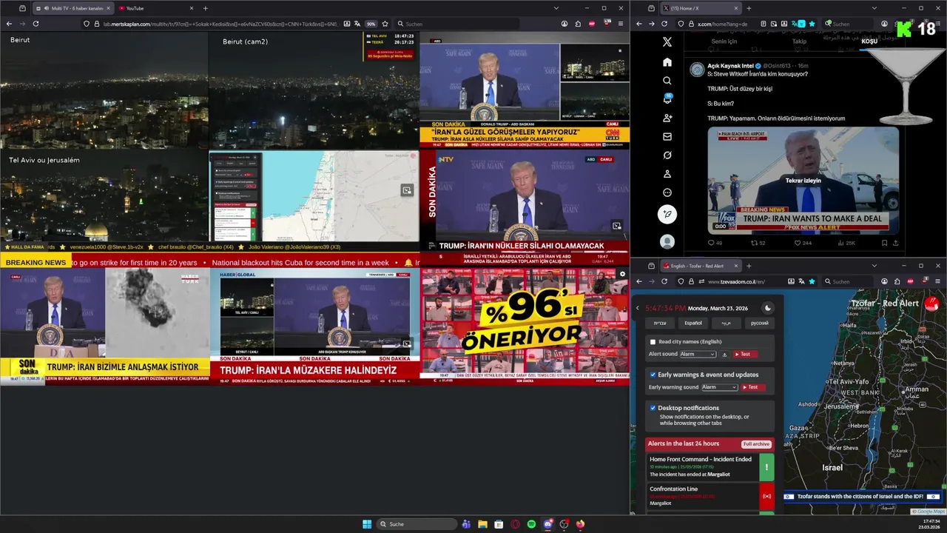
Task: Expand the map tile fullscreen icon
Action: [x=407, y=190]
